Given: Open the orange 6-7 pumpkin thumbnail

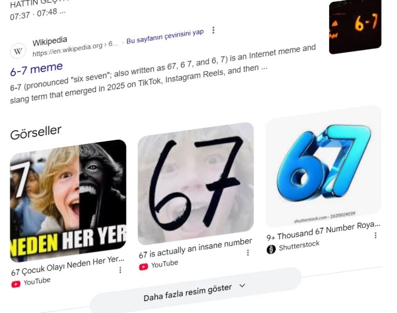Looking at the screenshot, I should coord(355,26).
